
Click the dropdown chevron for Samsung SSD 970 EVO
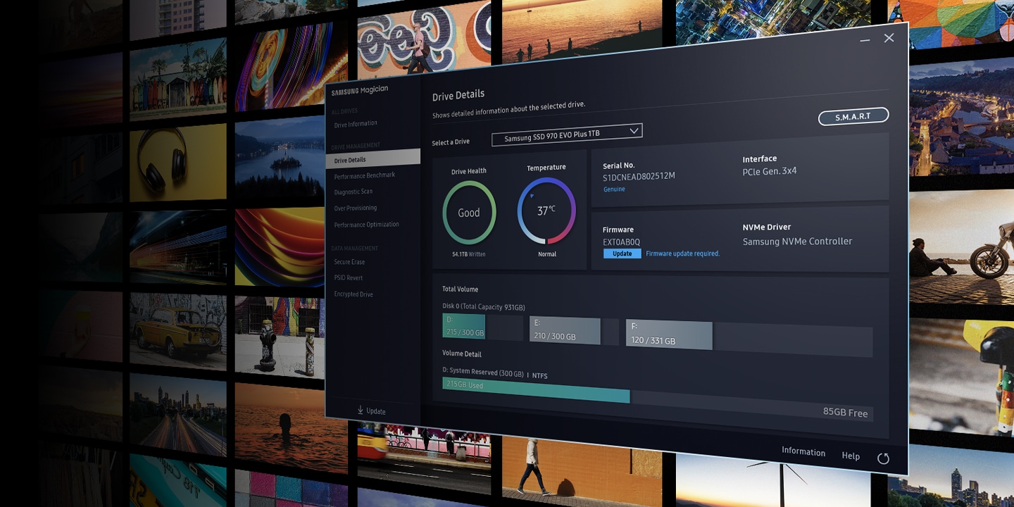tap(634, 130)
